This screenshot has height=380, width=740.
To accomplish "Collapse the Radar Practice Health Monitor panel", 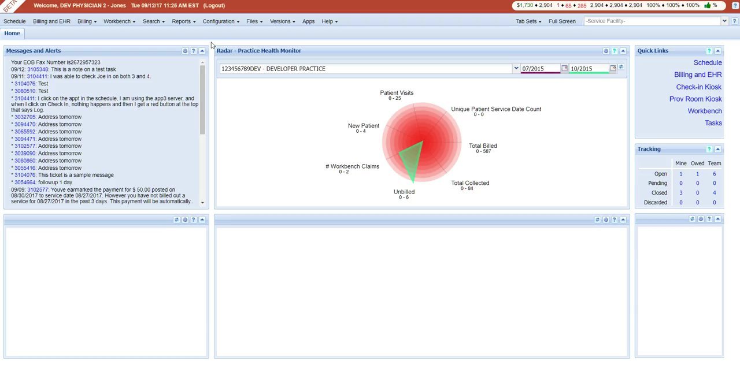I will tap(623, 51).
